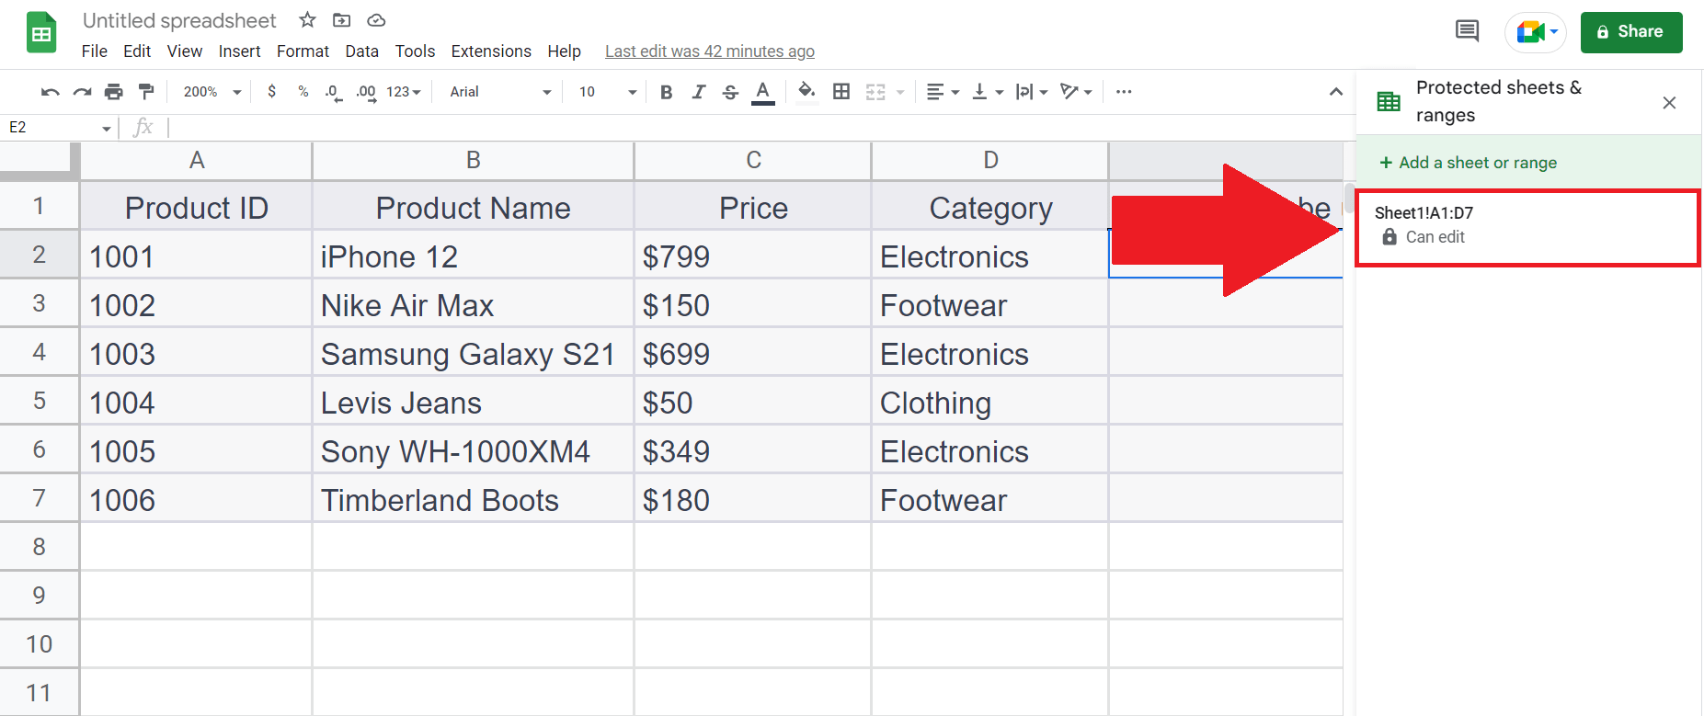Select row 5 header

[39, 401]
